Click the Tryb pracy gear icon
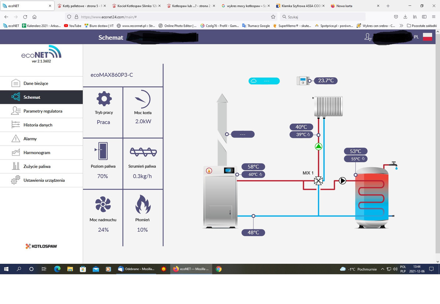440x304 pixels. coord(103,98)
